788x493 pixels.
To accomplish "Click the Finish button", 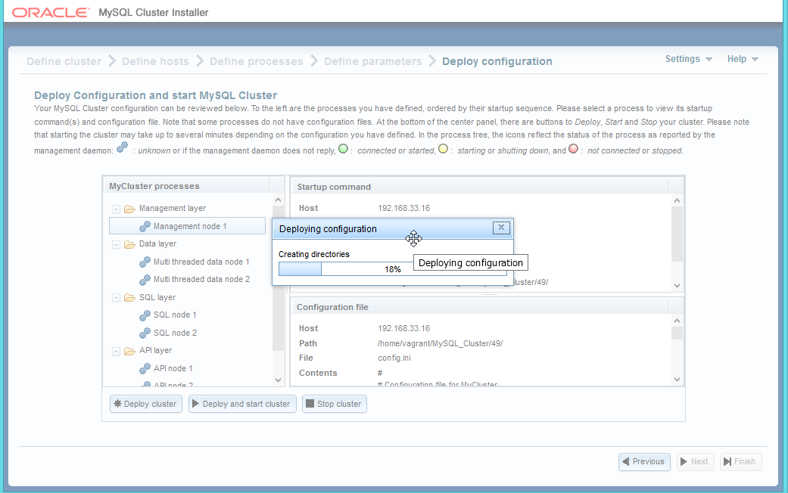I will 741,462.
